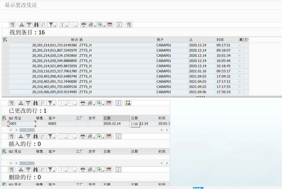This screenshot has height=189, width=282.
Task: Print the 已更改的行 list
Action: [83, 103]
